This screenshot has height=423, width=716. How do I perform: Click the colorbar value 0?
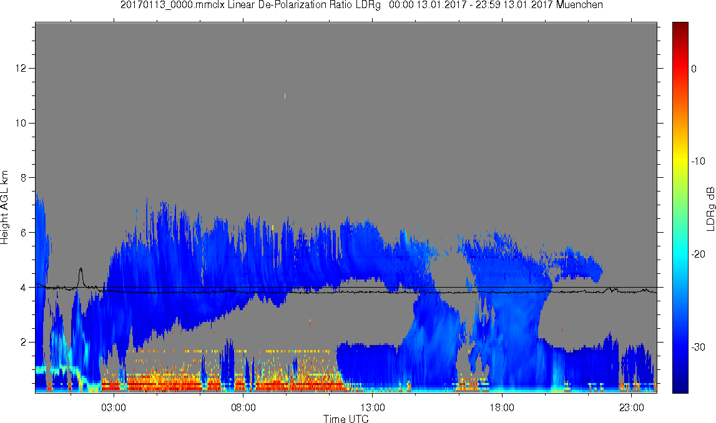point(694,69)
